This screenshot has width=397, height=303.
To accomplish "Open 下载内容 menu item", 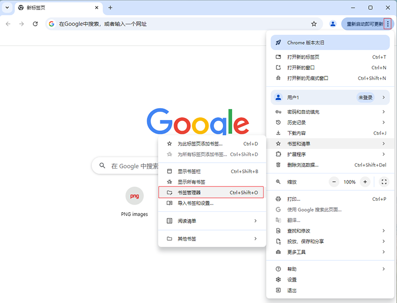I will tap(330, 133).
